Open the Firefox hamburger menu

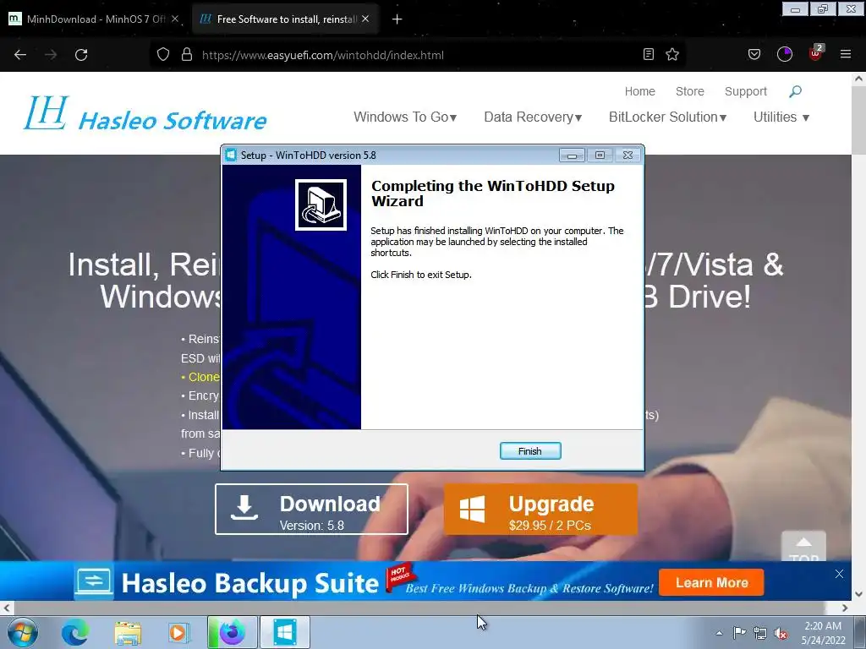(x=846, y=54)
